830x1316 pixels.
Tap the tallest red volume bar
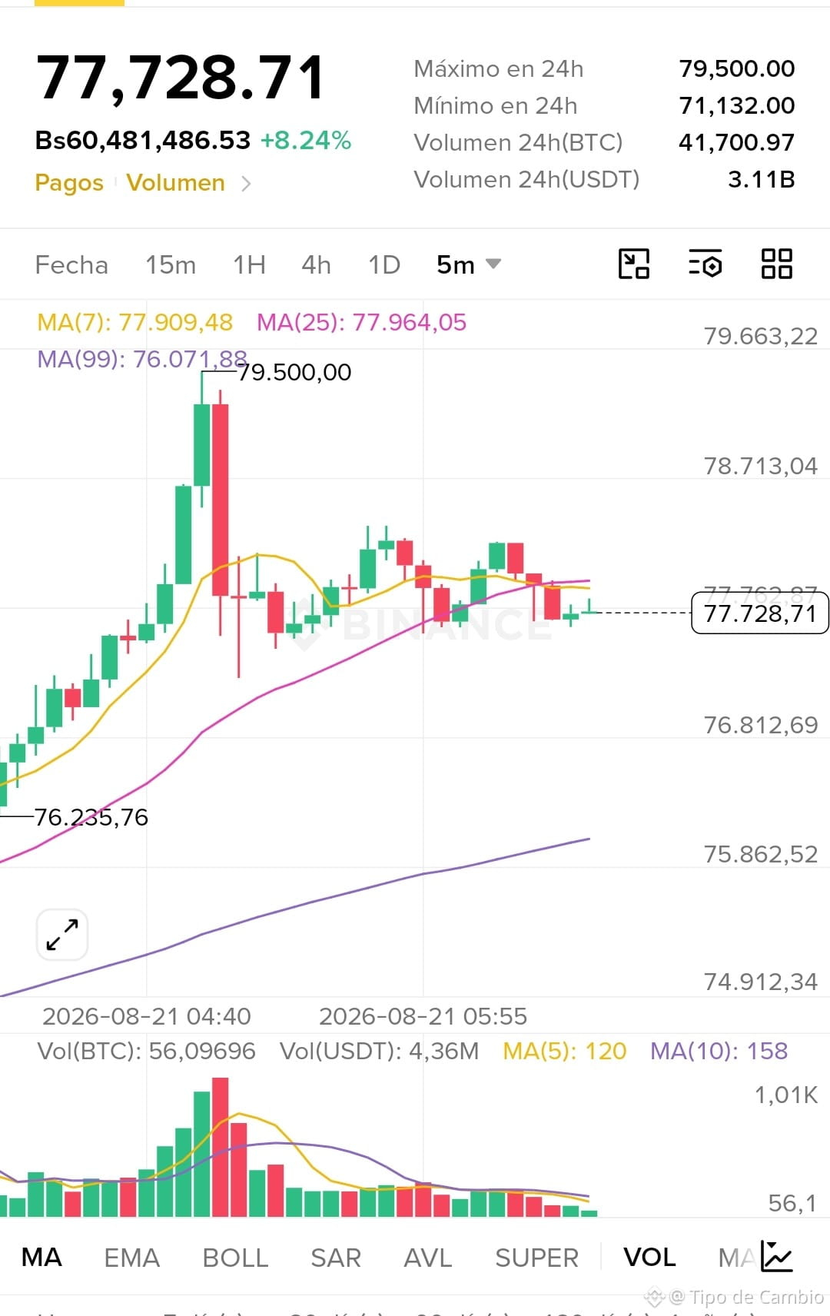[221, 1147]
